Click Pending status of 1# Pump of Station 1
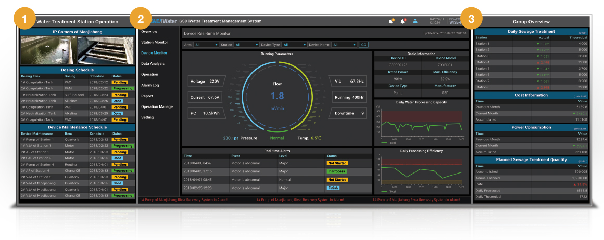Screen dimensions: 604x240 pos(119,140)
